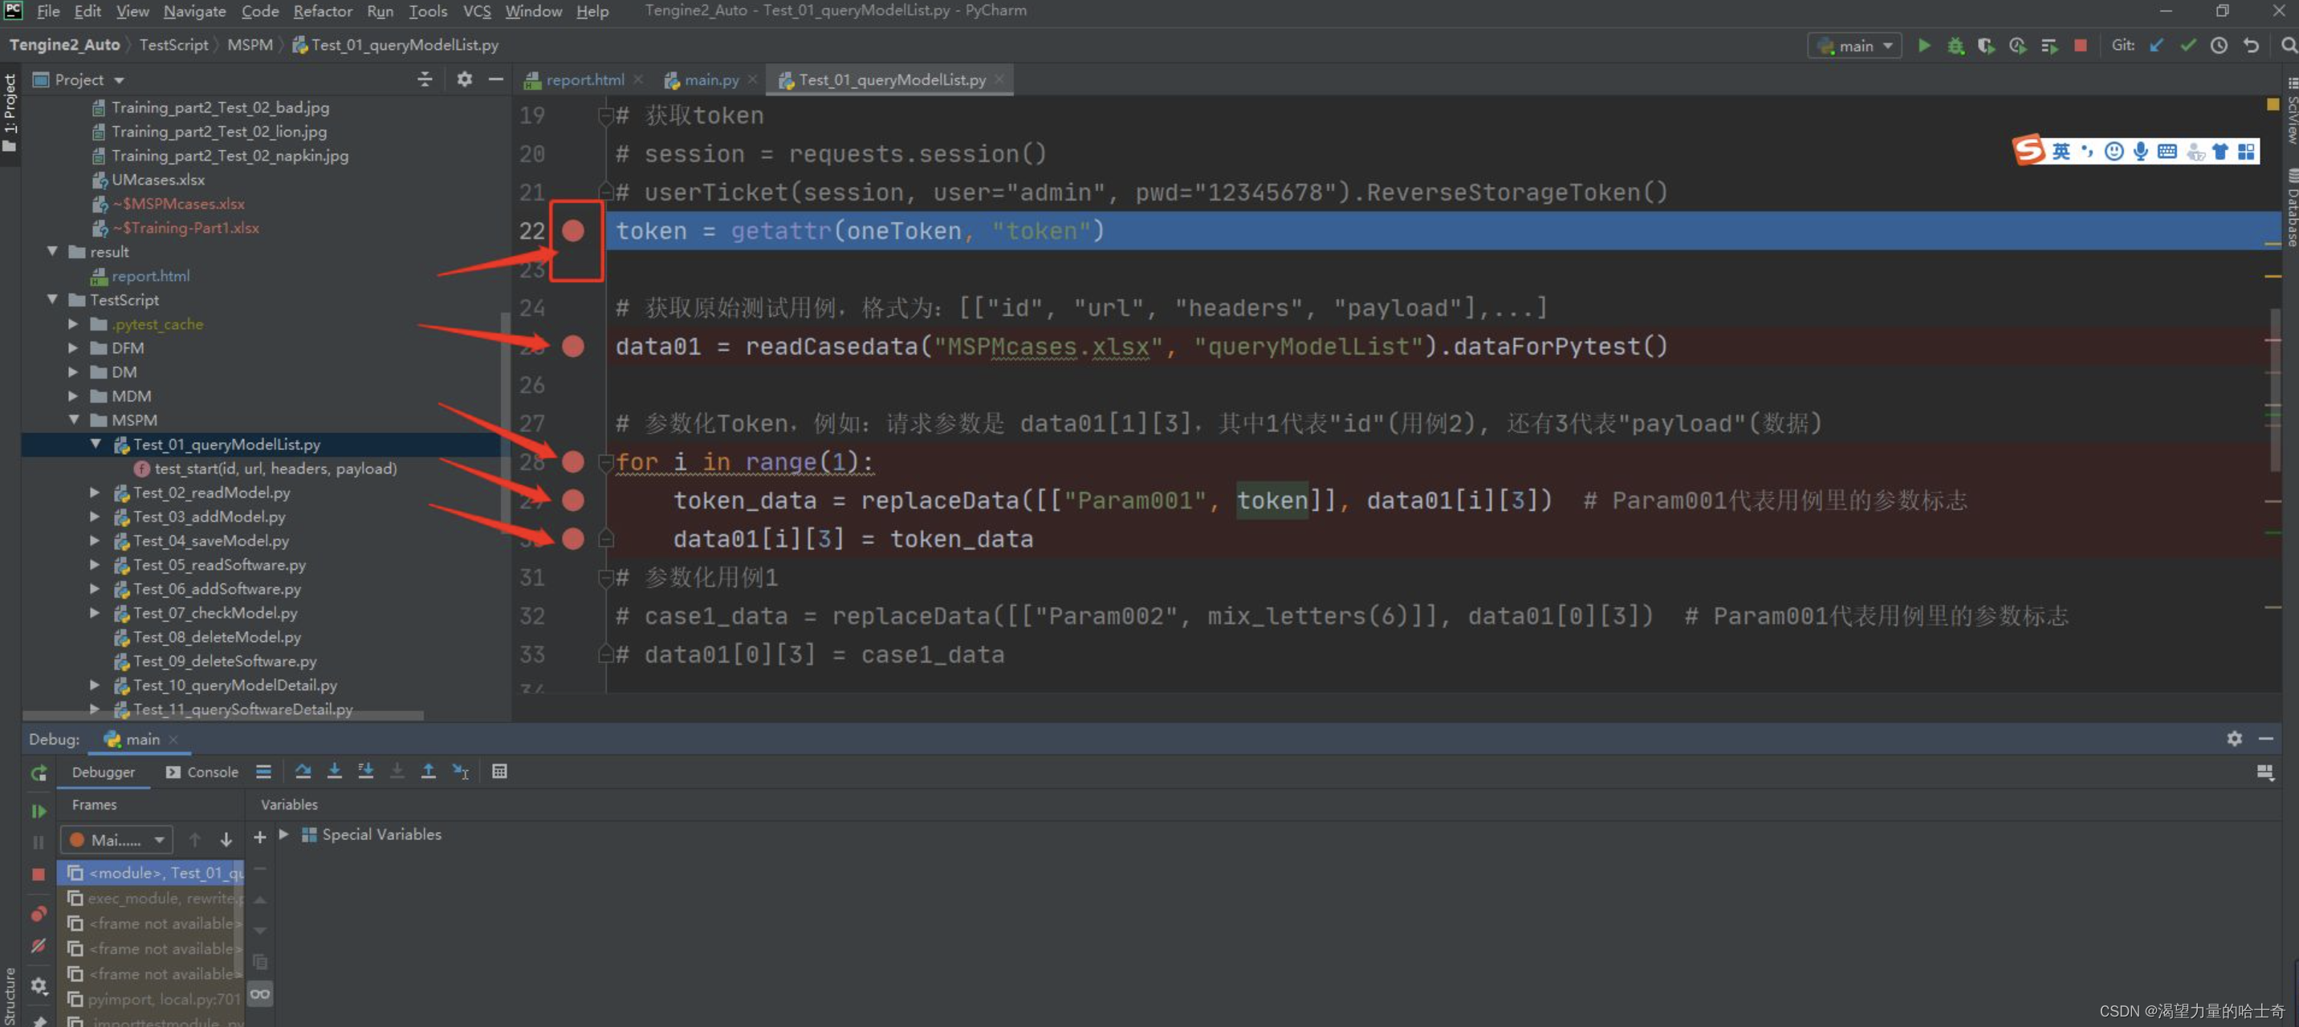Select next frame down arrow
2299x1027 pixels.
point(226,839)
